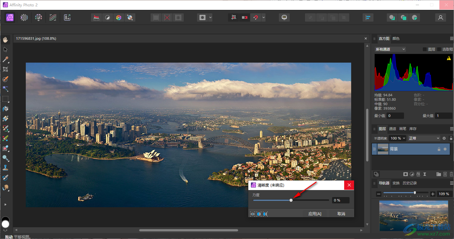454x239 pixels.
Task: Select the Crop tool in left toolbar
Action: coord(5,69)
